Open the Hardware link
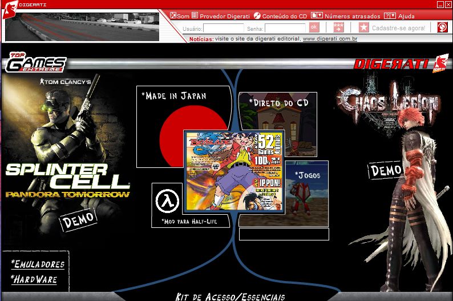 click(x=34, y=279)
